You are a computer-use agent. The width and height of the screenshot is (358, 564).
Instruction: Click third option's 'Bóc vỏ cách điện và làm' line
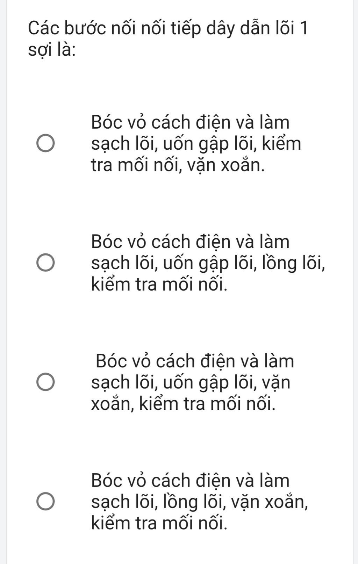click(195, 361)
